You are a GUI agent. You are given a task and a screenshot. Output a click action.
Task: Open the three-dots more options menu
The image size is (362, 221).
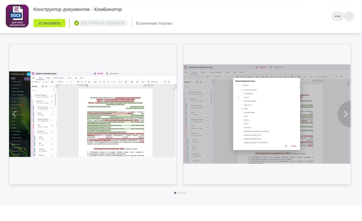point(337,16)
